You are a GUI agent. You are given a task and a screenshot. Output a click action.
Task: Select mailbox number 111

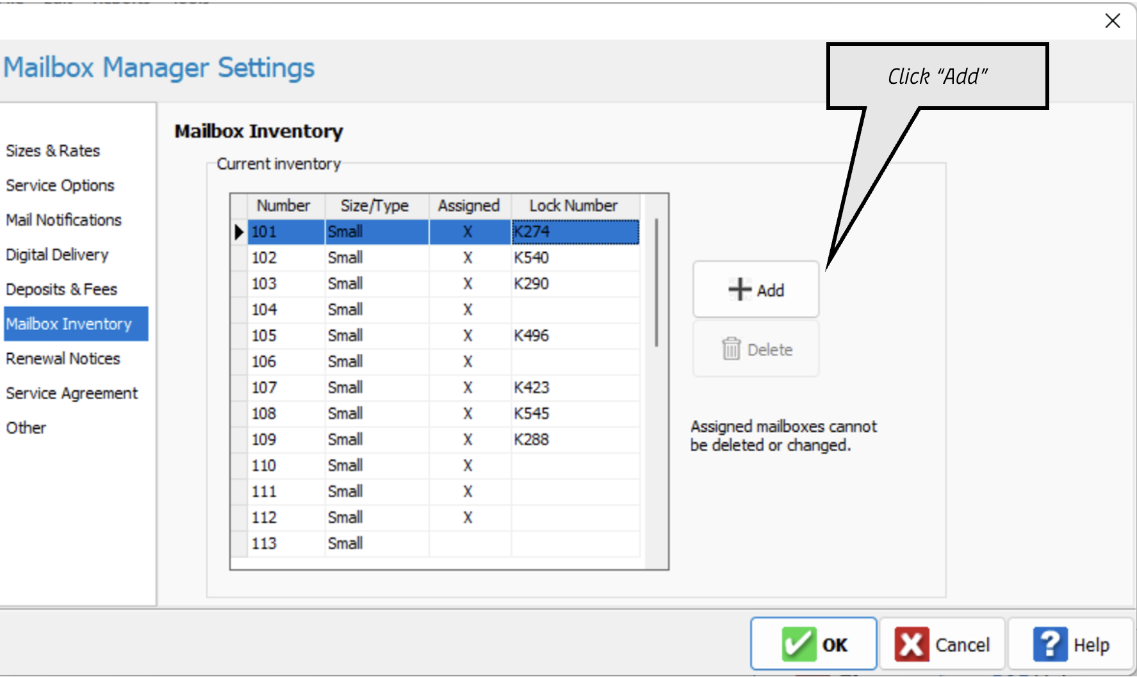click(x=286, y=491)
